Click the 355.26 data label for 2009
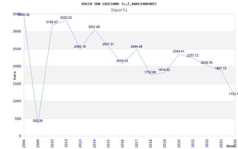 coord(37,121)
